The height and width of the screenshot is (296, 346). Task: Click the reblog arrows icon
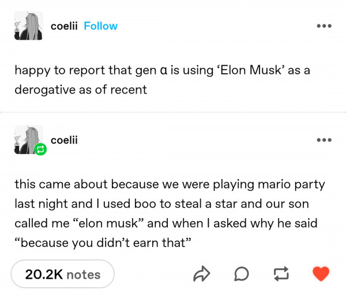281,274
